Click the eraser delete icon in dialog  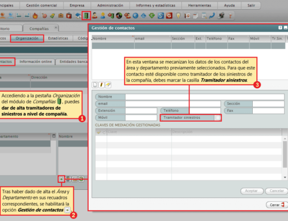tap(108, 85)
